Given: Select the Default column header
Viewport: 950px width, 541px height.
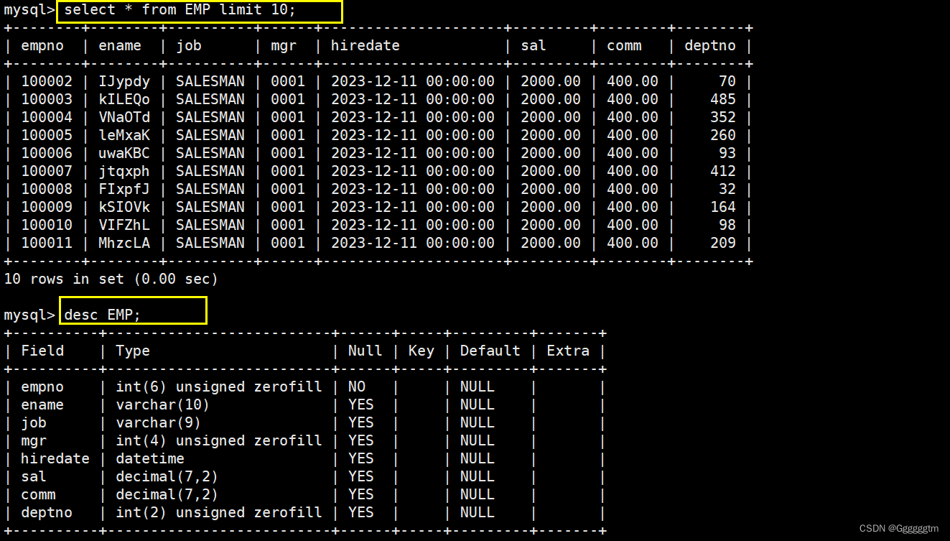Looking at the screenshot, I should (x=490, y=351).
